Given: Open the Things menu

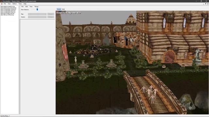Looking at the screenshot, I should tap(36, 6).
